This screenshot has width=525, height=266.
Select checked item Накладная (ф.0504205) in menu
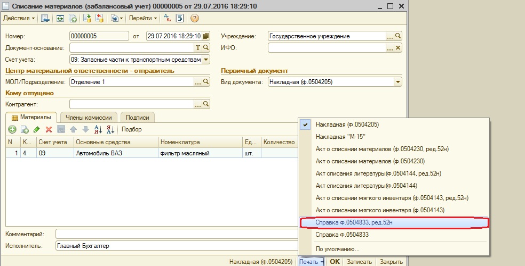click(346, 124)
